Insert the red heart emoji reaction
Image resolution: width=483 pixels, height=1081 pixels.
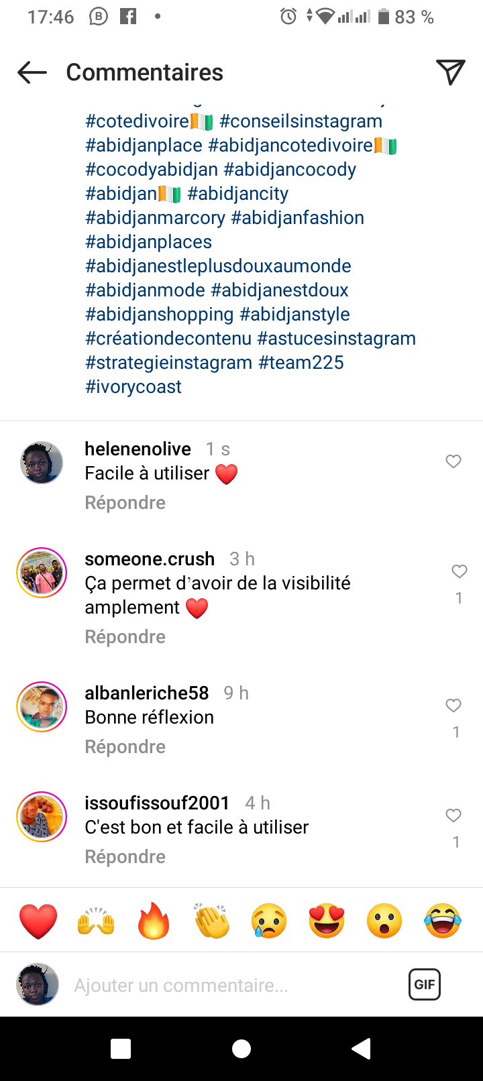point(38,920)
